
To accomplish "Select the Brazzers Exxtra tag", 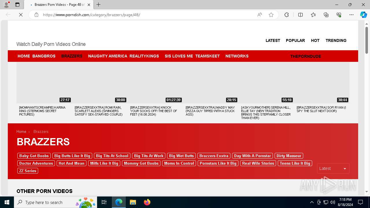I will point(214,156).
